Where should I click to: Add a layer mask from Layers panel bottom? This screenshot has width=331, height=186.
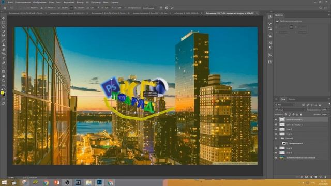pyautogui.click(x=307, y=177)
